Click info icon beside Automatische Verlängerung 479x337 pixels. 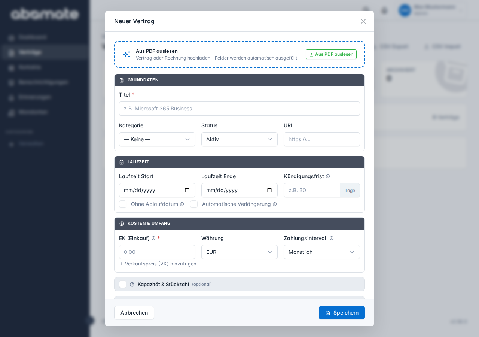pos(275,204)
